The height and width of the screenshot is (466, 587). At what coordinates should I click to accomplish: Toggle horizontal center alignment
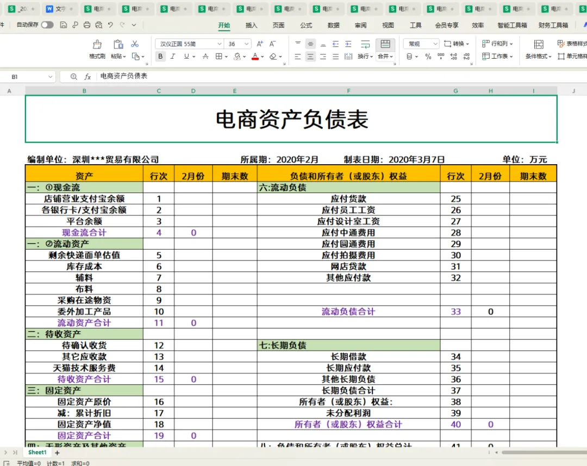click(310, 57)
